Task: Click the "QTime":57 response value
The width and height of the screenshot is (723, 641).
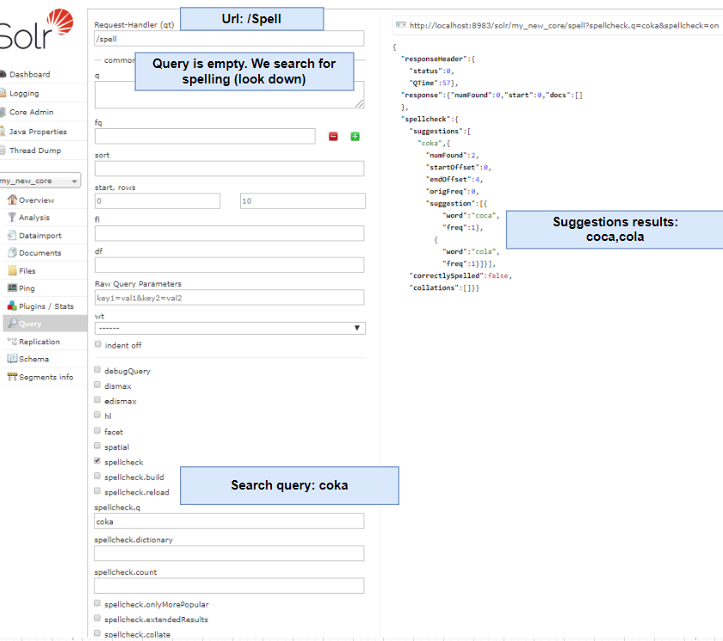Action: pyautogui.click(x=434, y=83)
